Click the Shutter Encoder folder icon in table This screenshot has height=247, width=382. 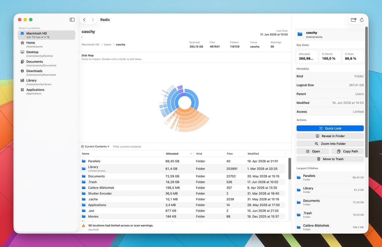coord(84,193)
